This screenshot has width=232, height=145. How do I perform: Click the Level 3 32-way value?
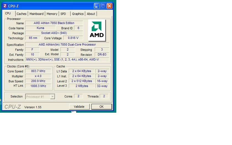102,86
